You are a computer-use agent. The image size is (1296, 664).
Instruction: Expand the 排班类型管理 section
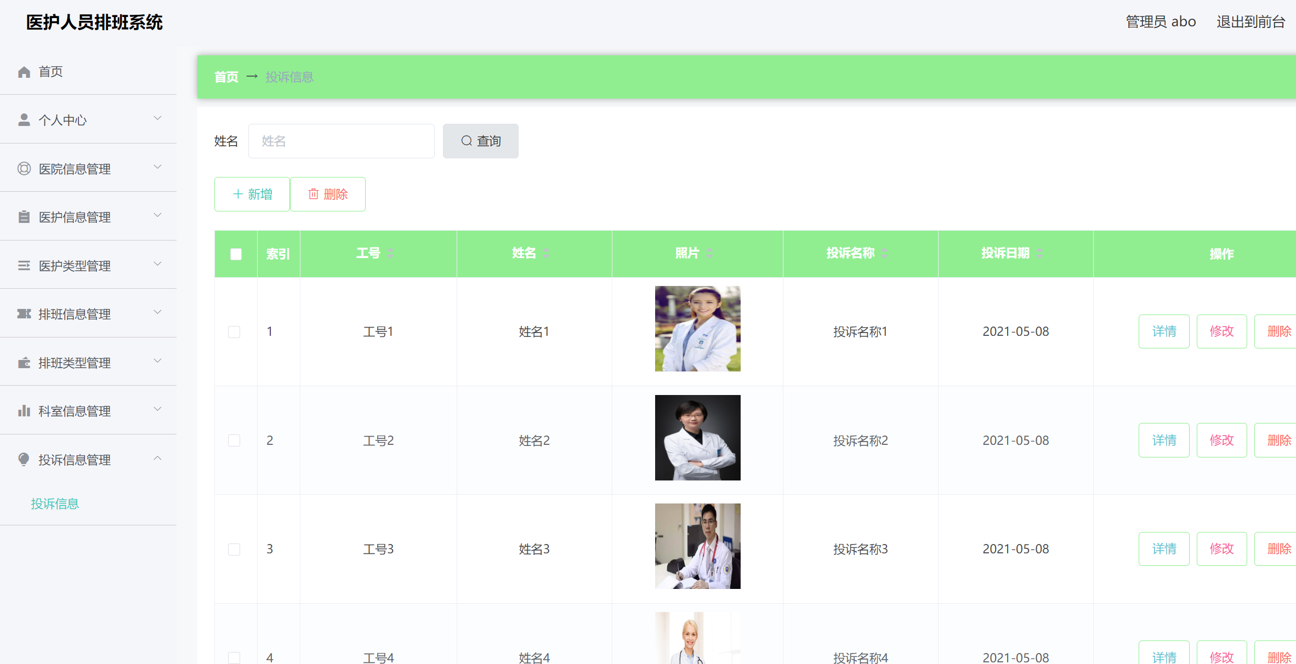click(158, 361)
